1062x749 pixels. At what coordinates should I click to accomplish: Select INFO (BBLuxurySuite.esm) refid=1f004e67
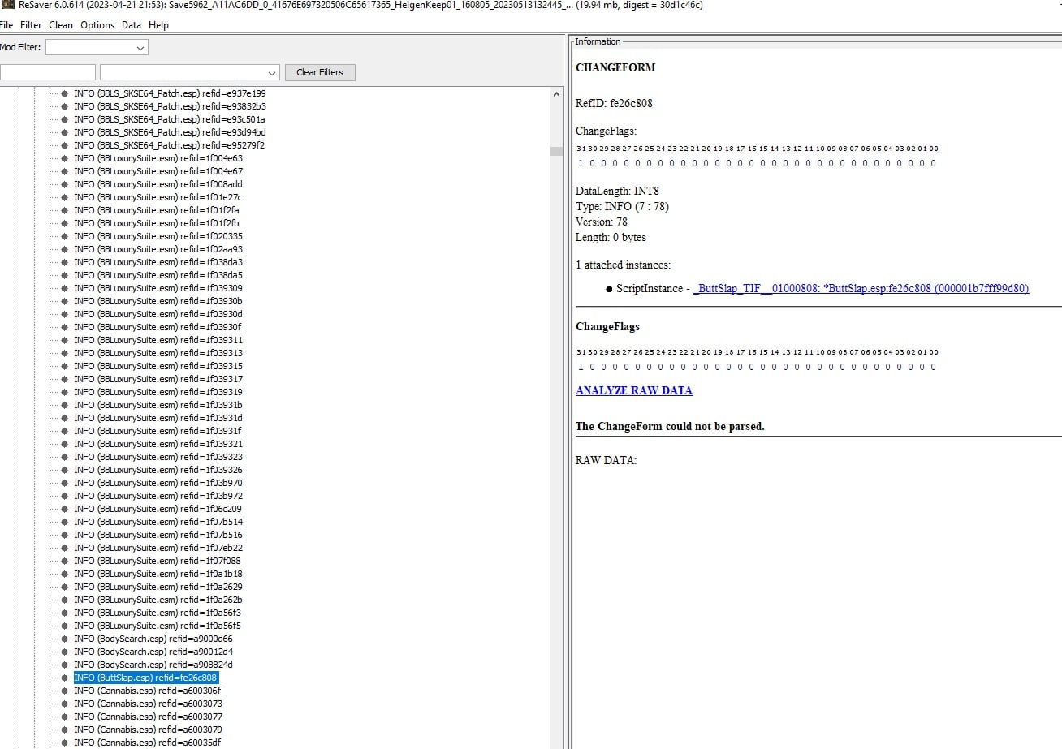coord(158,171)
